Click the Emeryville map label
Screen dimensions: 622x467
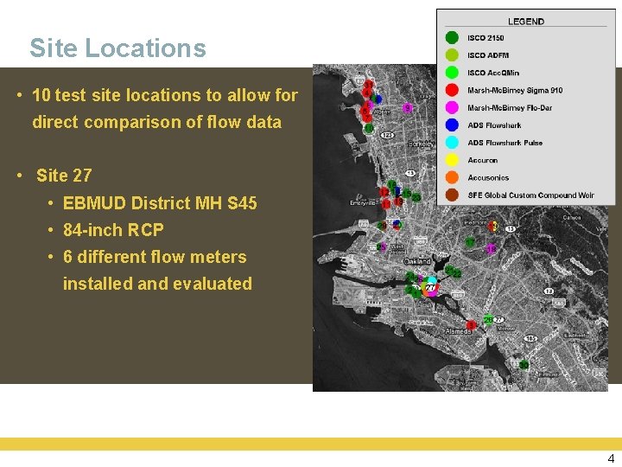click(x=362, y=203)
